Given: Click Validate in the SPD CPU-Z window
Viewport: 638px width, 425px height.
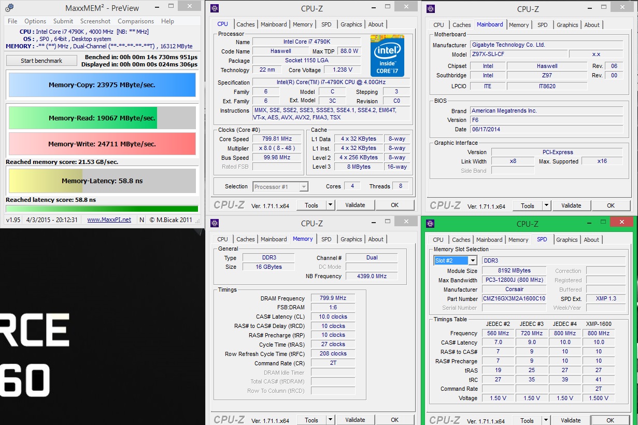Looking at the screenshot, I should coord(571,420).
